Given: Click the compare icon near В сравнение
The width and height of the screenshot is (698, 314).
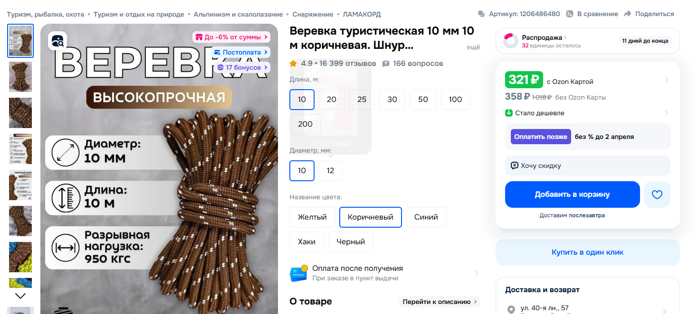Looking at the screenshot, I should coord(570,14).
